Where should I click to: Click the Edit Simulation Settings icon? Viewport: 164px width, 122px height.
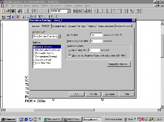pos(8,17)
